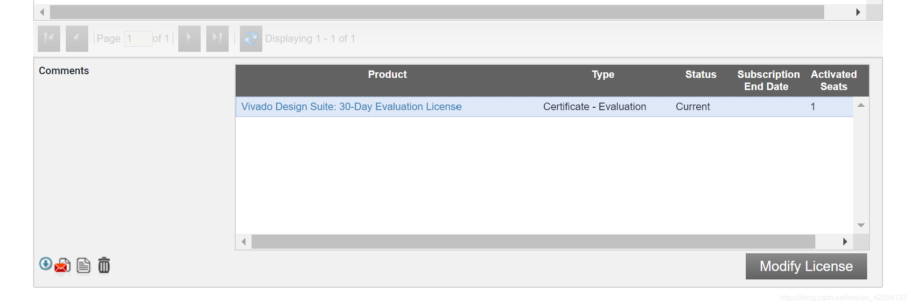This screenshot has height=306, width=911.
Task: Click the page number input field
Action: (x=138, y=39)
